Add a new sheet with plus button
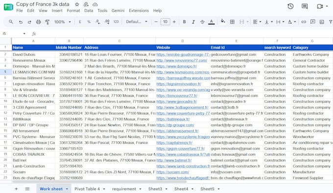Image resolution: width=333 pixels, height=193 pixels. (x=16, y=189)
